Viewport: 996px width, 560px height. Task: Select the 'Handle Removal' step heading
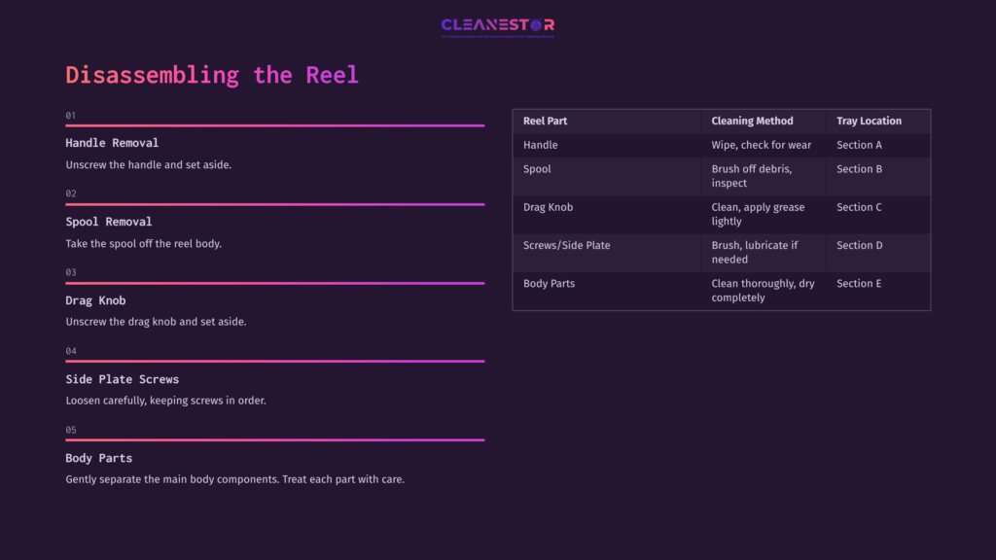tap(112, 143)
